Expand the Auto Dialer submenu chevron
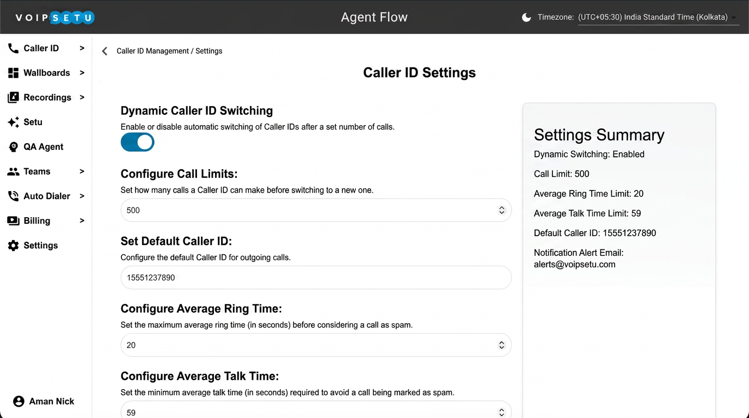 [82, 195]
